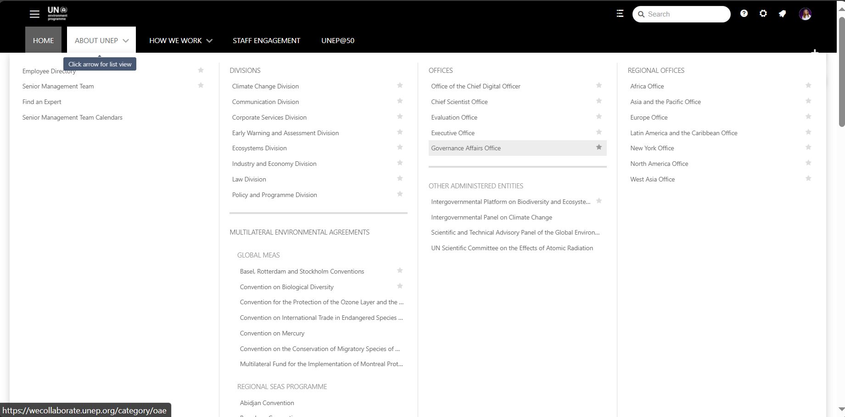Open Scientific and Technical Advisory Panel link
Viewport: 845px width, 417px height.
tap(515, 232)
